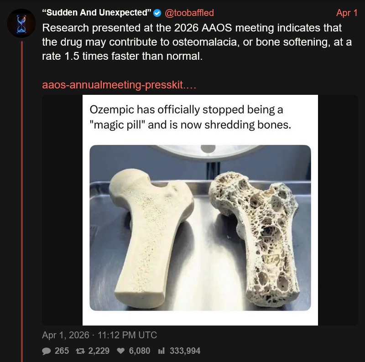
Task: Click the tweet text about osteomalacia
Action: (197, 42)
